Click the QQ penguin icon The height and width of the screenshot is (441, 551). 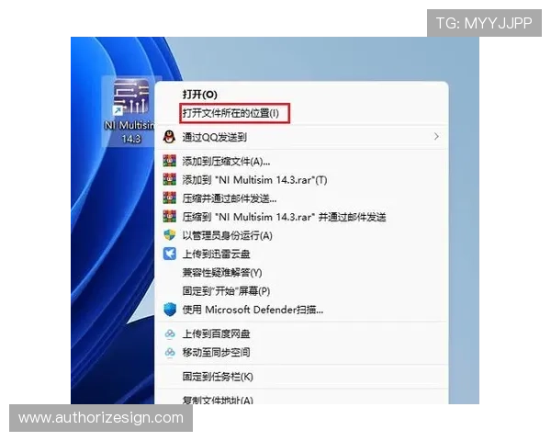pos(169,137)
